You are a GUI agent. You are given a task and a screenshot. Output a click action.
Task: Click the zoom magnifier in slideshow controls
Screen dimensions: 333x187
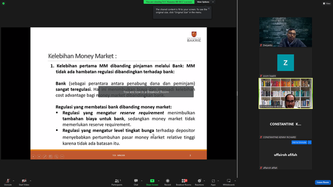[56, 156]
